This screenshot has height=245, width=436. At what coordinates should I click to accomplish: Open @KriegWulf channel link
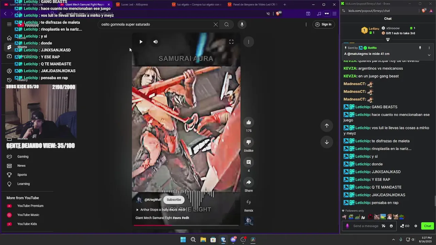pyautogui.click(x=153, y=200)
